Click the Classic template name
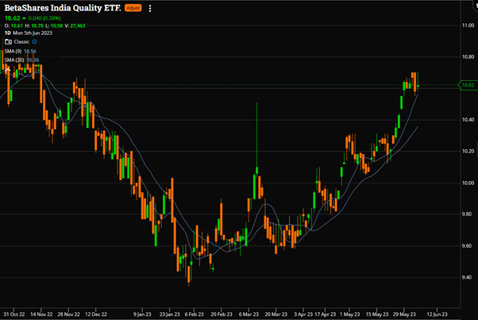478x320 pixels. point(21,42)
